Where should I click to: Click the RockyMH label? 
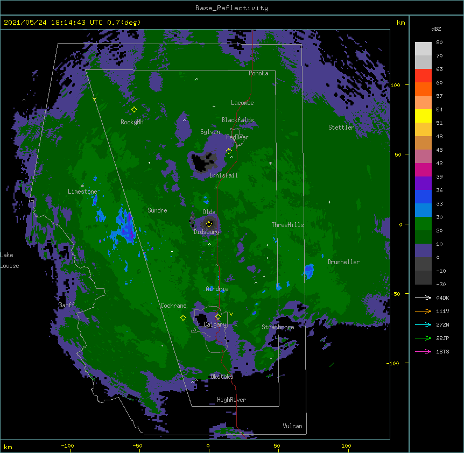point(132,122)
